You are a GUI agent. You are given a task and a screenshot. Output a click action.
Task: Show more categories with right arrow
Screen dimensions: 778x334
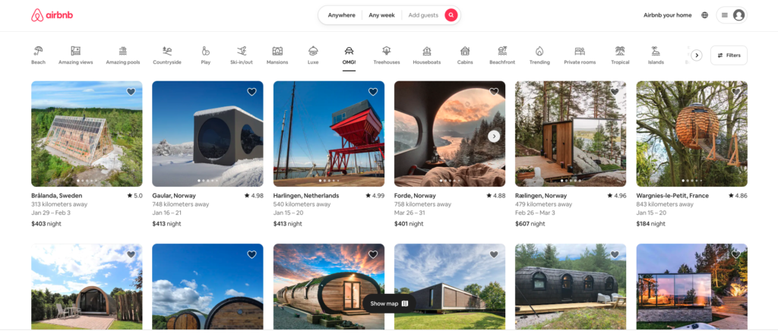[697, 55]
